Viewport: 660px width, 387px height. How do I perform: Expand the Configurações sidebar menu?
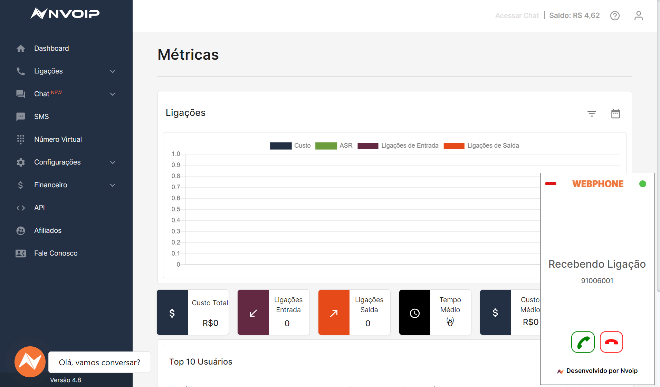point(66,162)
